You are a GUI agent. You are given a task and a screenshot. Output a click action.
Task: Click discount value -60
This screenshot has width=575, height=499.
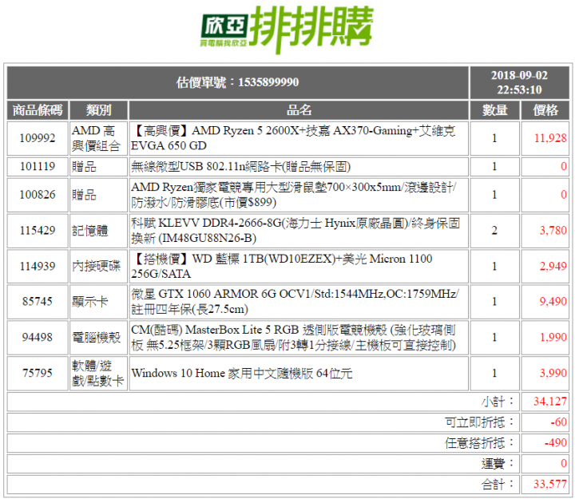(x=558, y=422)
